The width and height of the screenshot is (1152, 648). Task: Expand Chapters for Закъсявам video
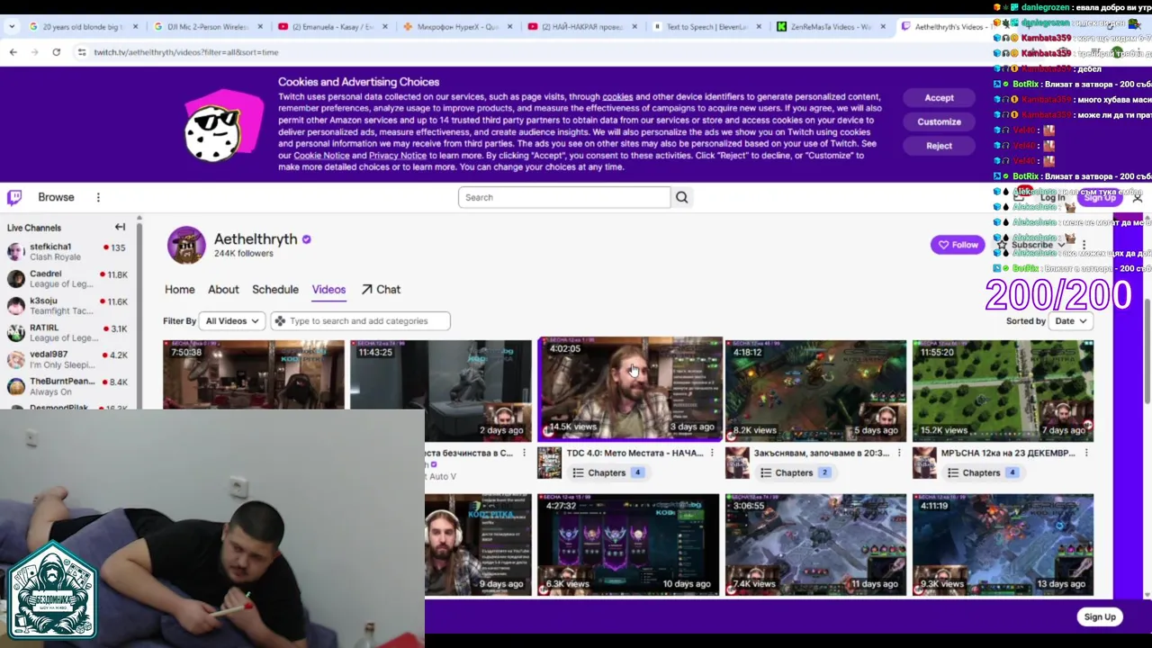tap(796, 472)
